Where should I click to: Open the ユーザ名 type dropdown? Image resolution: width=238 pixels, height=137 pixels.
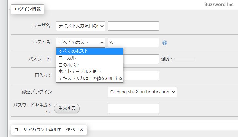[80, 26]
